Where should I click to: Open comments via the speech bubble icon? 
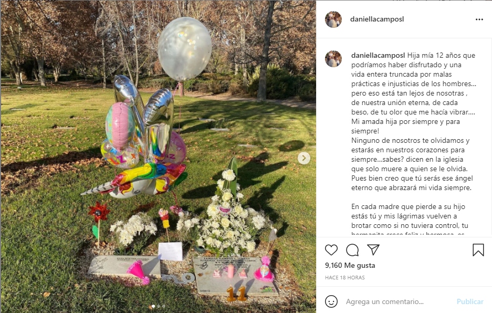(352, 250)
